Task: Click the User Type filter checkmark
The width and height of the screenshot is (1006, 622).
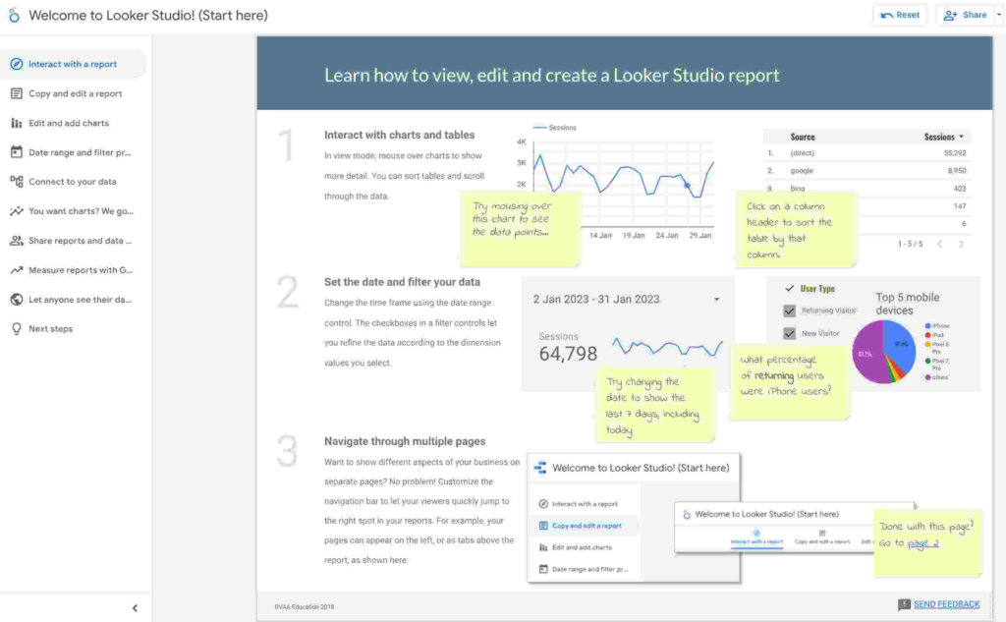Action: pyautogui.click(x=789, y=288)
